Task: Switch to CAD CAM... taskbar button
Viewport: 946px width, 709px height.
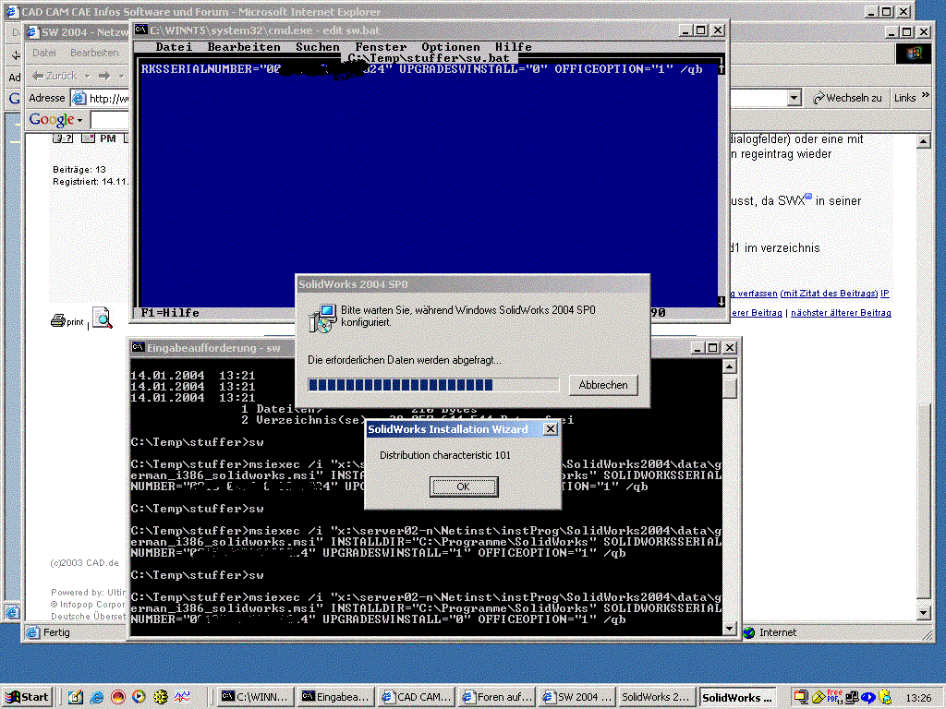Action: coord(417,697)
